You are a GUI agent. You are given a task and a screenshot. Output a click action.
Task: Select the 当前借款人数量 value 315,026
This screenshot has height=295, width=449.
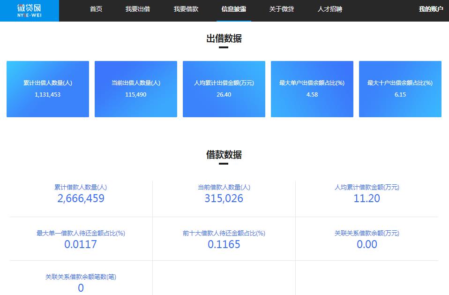[224, 198]
